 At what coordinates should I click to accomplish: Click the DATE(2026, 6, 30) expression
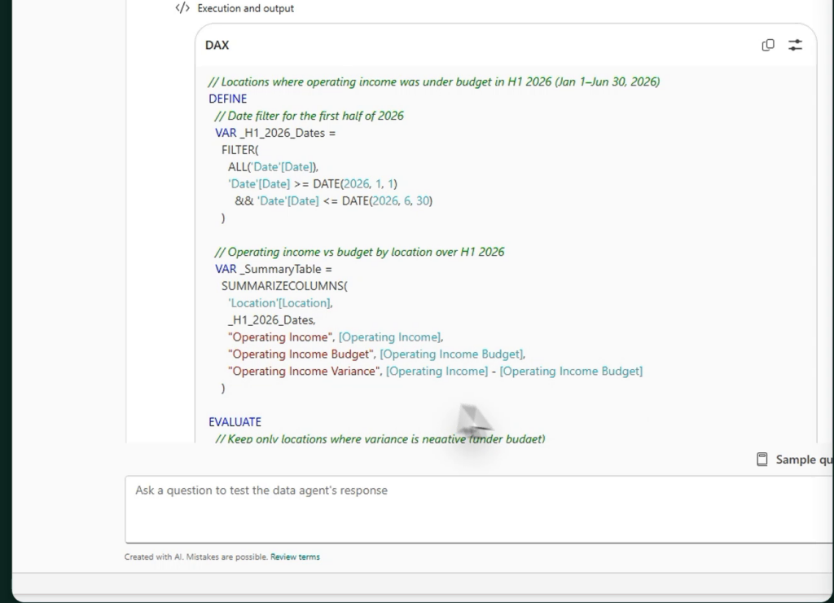point(387,201)
